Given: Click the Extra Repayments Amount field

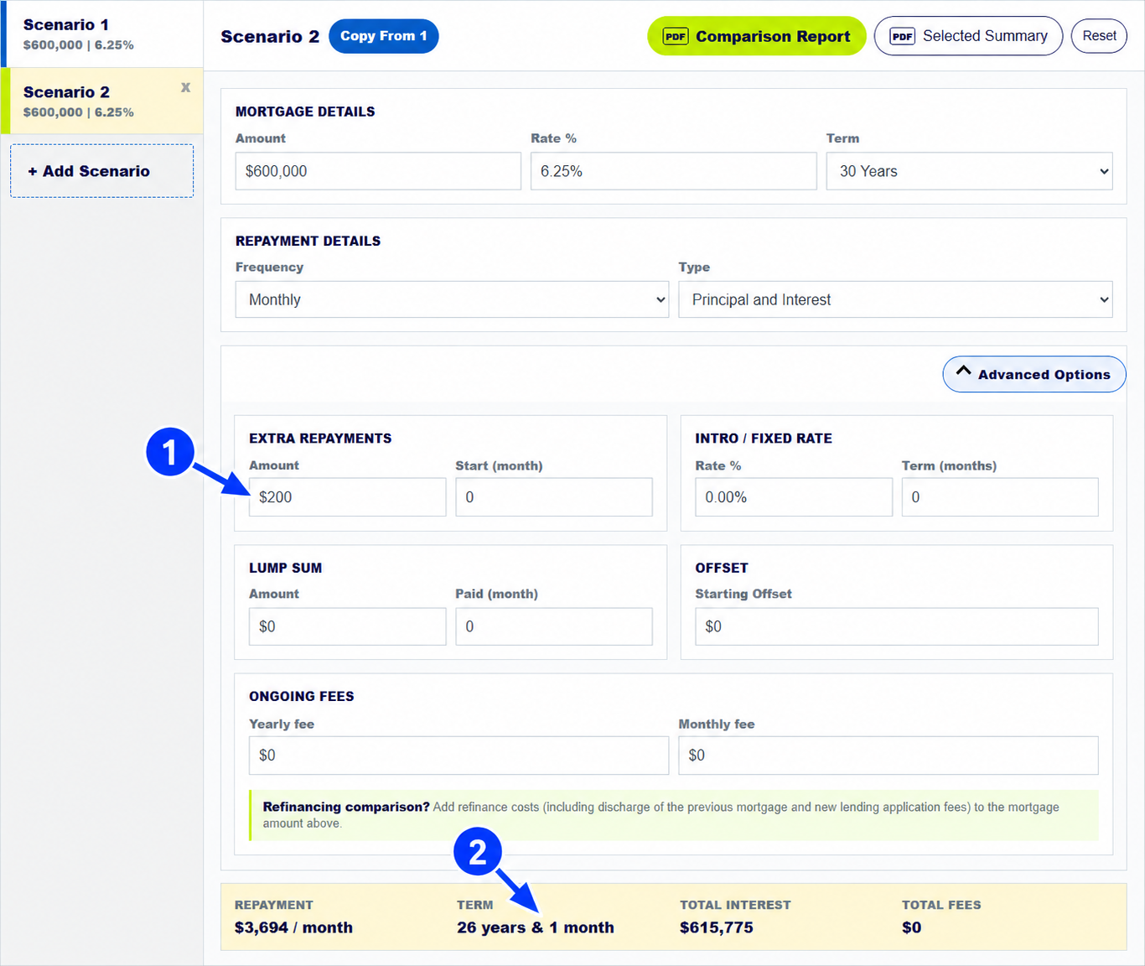Looking at the screenshot, I should pos(347,497).
